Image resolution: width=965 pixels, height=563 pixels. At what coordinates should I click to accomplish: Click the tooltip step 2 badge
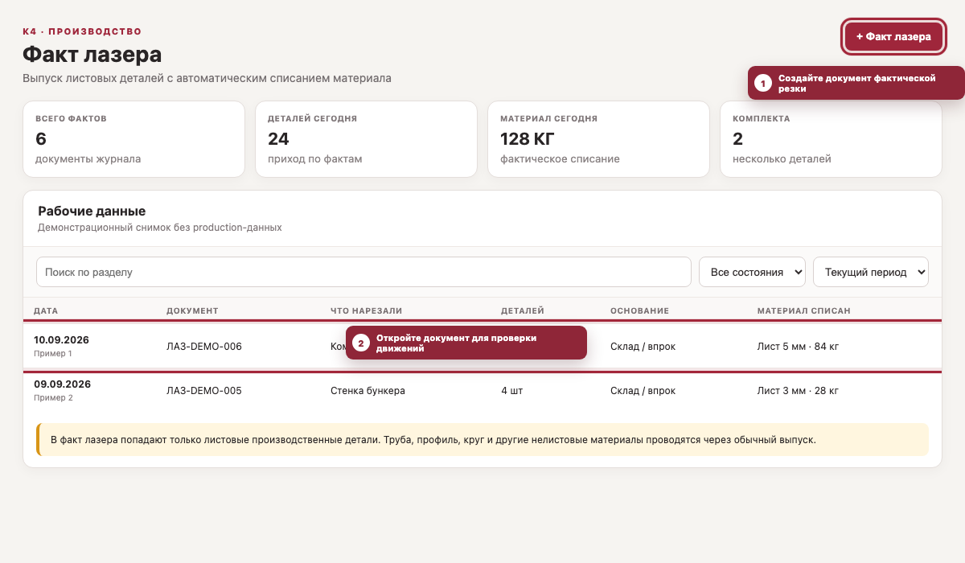point(361,343)
